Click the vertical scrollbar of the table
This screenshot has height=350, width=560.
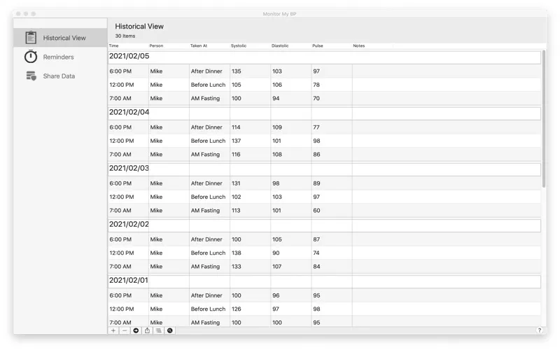[x=544, y=118]
